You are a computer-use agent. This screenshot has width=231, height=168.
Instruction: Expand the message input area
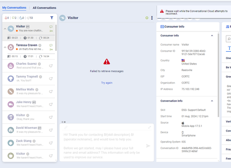click(x=150, y=127)
